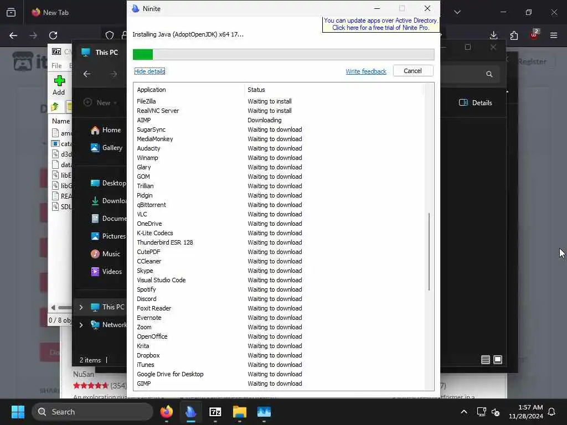
Task: Open the File menu in 7-Zip
Action: click(x=56, y=66)
